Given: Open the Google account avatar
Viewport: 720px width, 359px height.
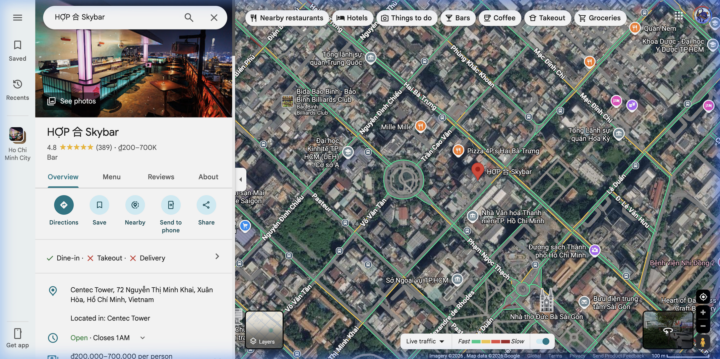Looking at the screenshot, I should click(702, 16).
